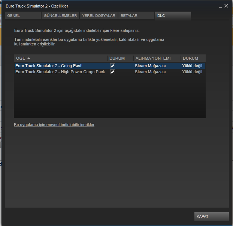
Task: Go to the YEREL DOSYALAR tab
Action: pyautogui.click(x=99, y=16)
